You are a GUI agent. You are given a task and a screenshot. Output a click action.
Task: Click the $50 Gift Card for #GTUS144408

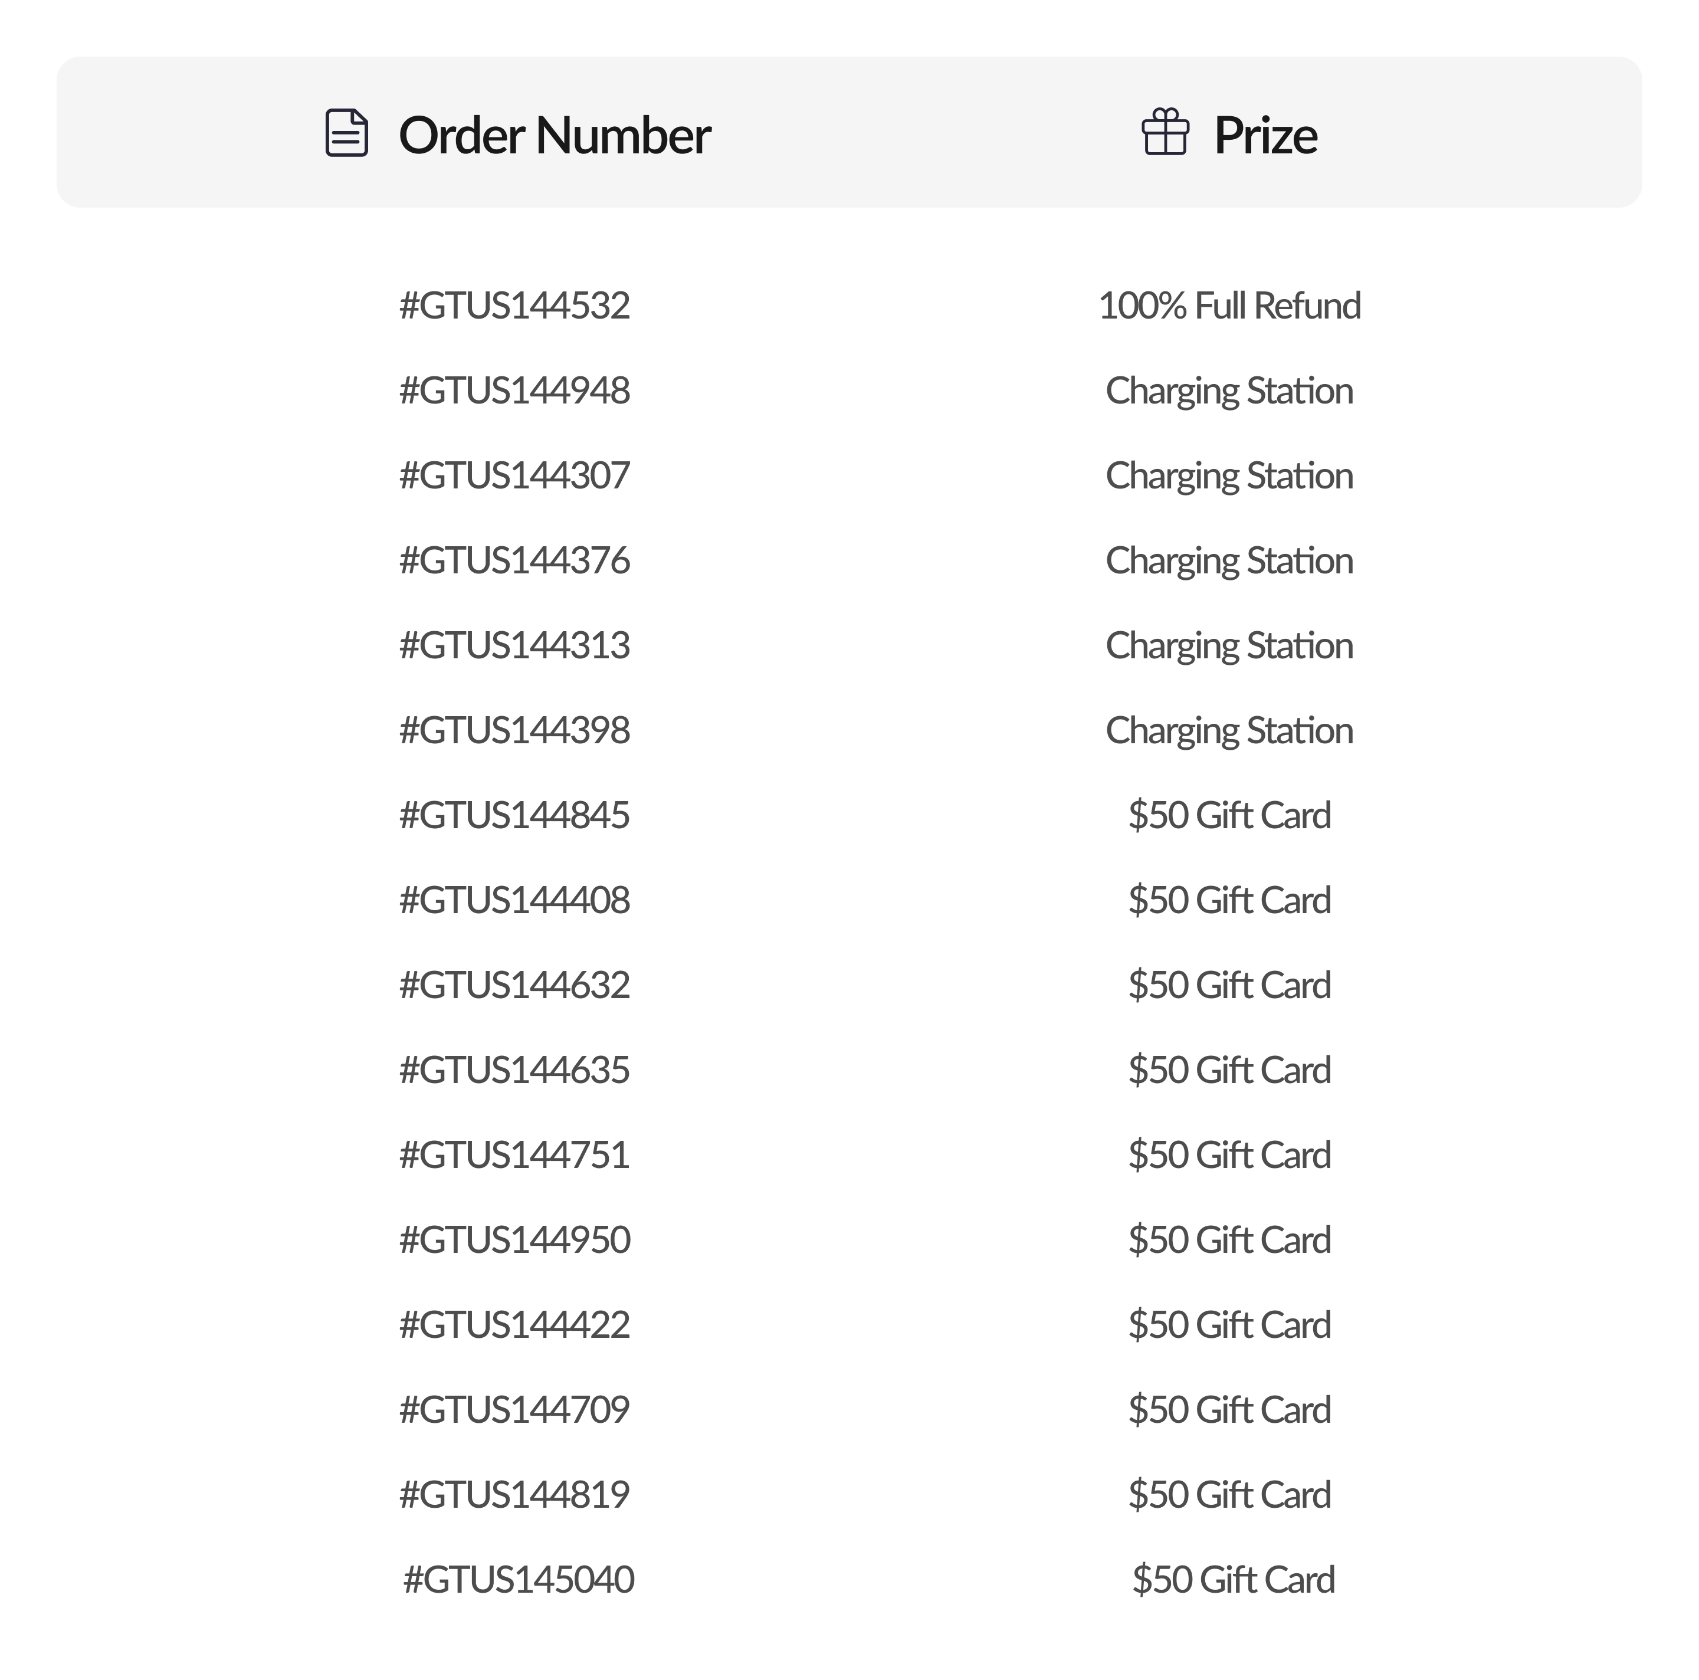1228,900
